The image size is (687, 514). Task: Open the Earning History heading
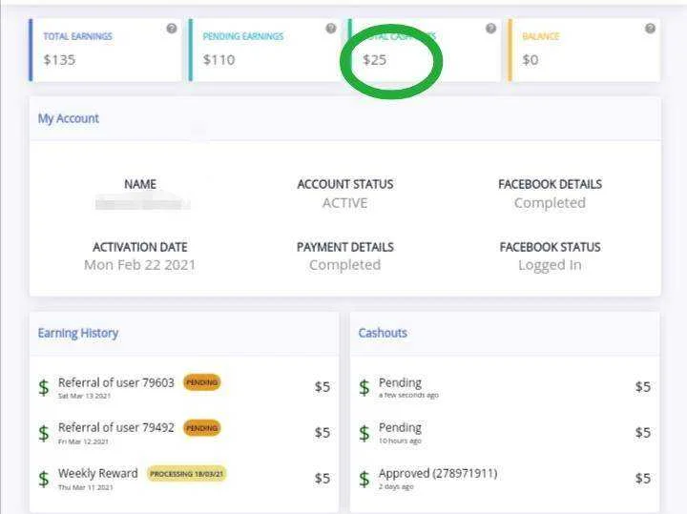(78, 333)
